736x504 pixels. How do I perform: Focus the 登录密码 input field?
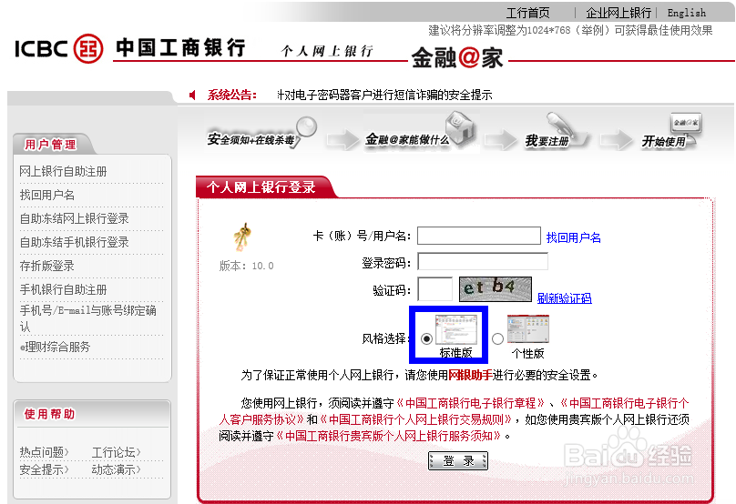click(x=483, y=262)
